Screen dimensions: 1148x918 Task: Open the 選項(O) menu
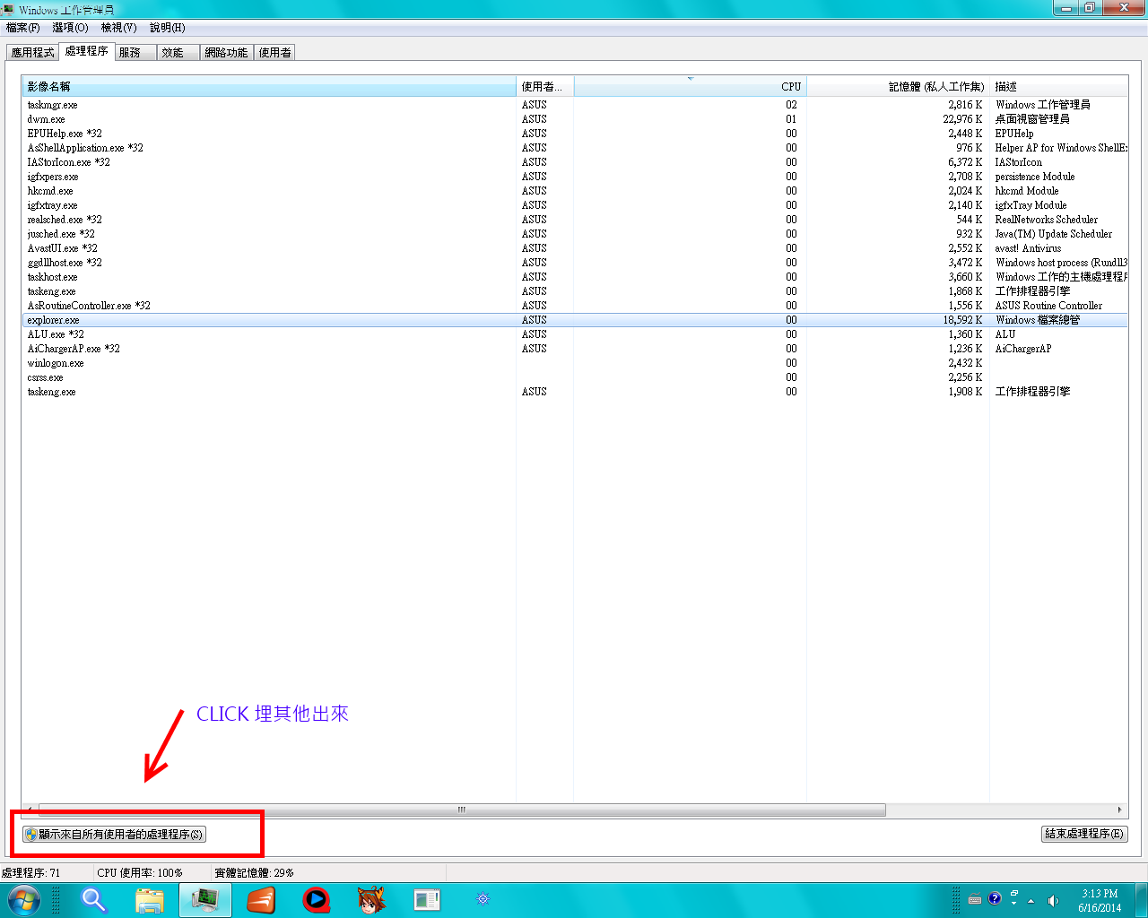click(70, 28)
